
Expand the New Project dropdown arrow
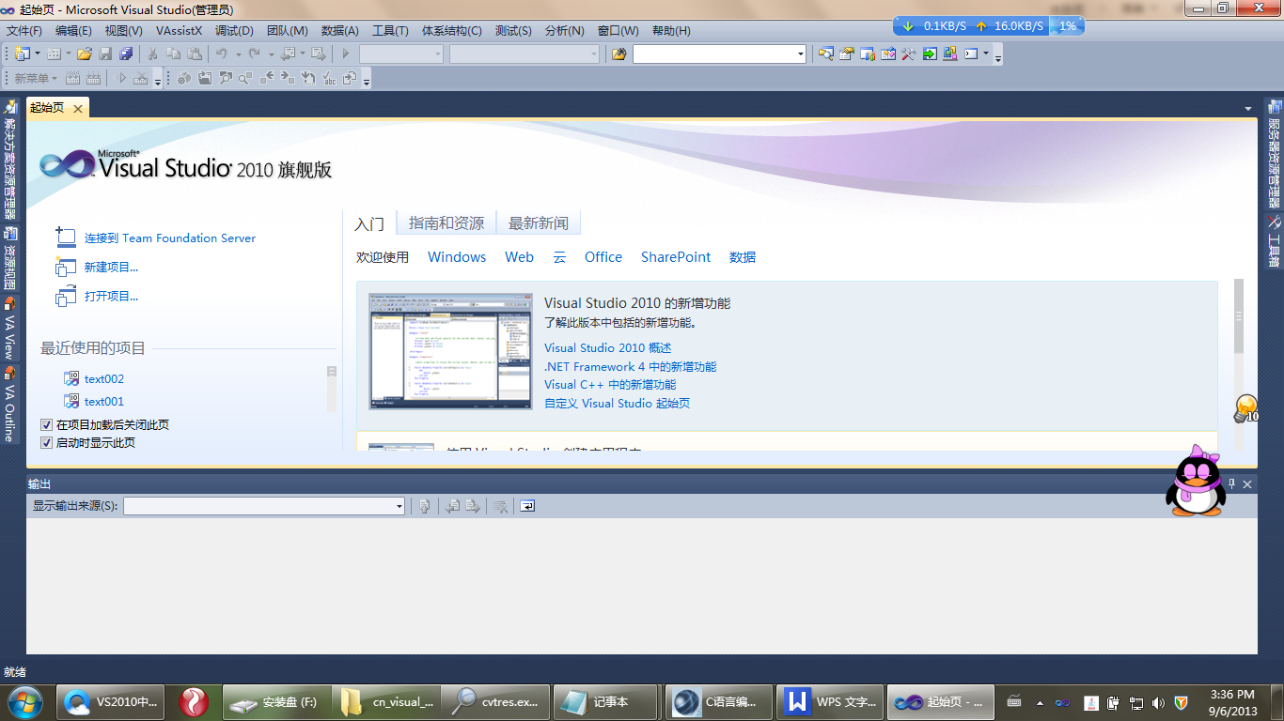coord(38,54)
